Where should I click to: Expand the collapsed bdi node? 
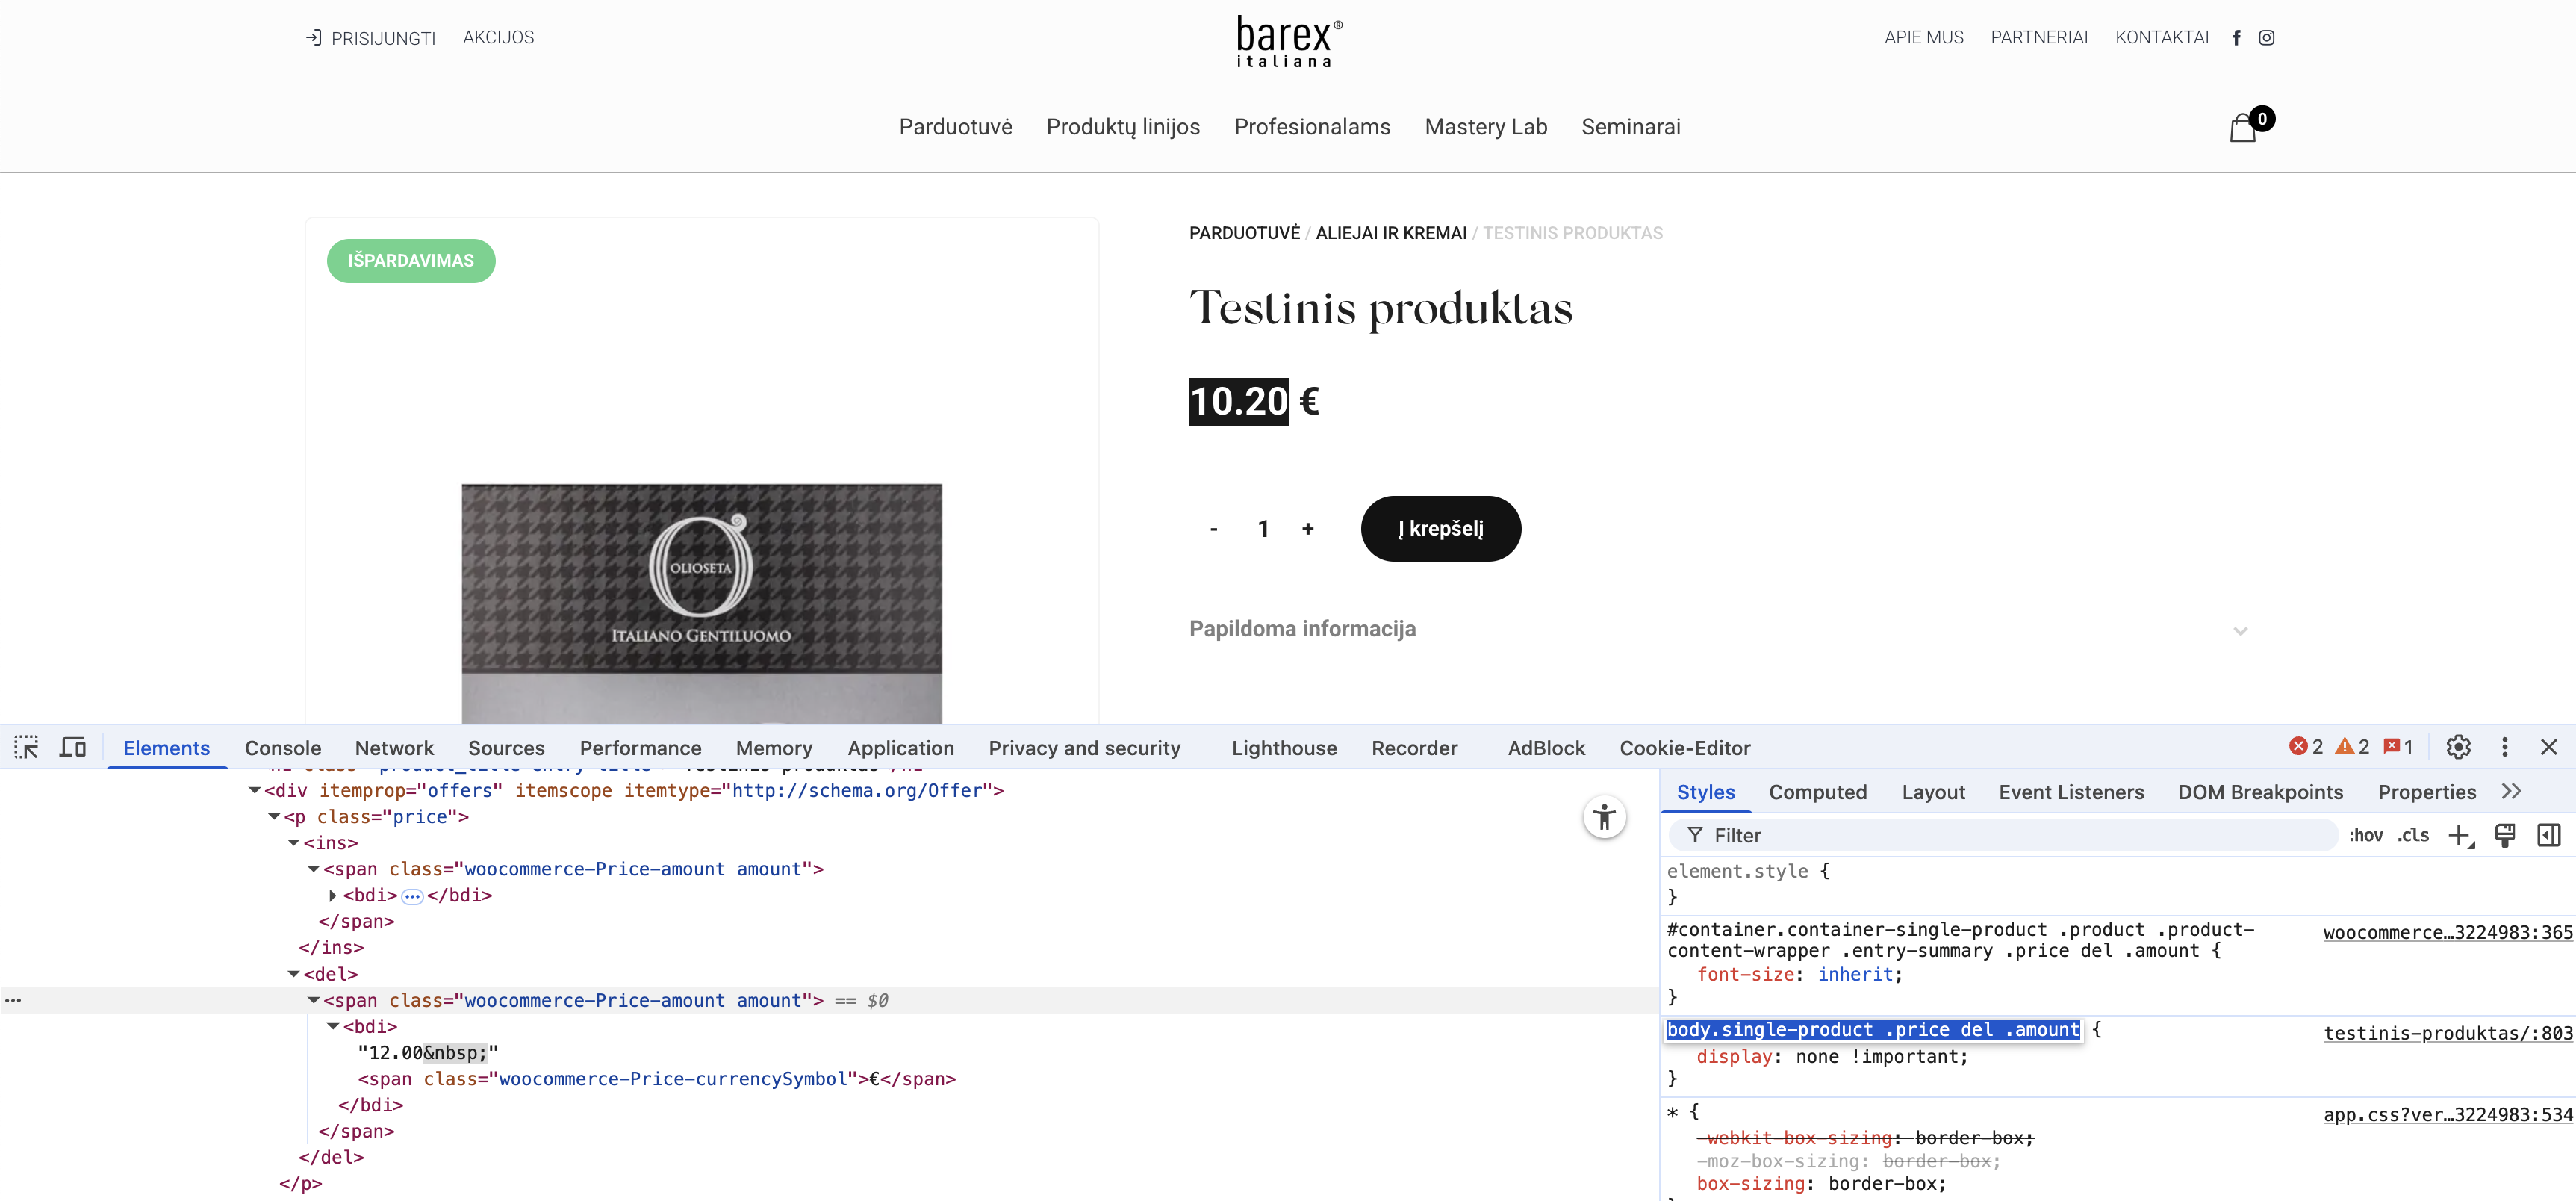pyautogui.click(x=333, y=895)
